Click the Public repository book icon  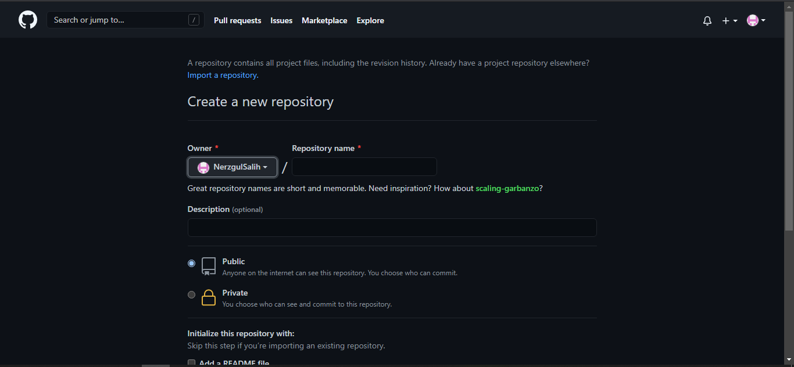tap(209, 266)
